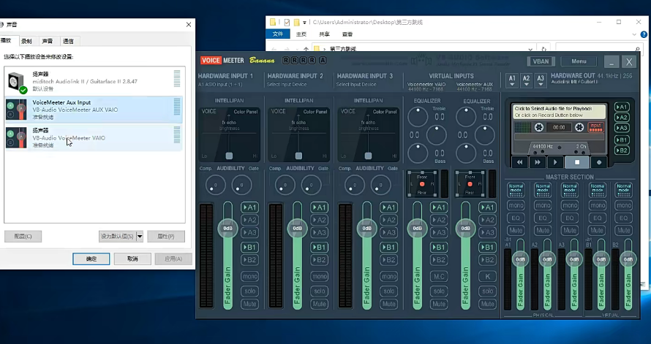Toggle K button on Voicemeeter AUX strip
Image resolution: width=651 pixels, height=344 pixels.
click(x=487, y=277)
